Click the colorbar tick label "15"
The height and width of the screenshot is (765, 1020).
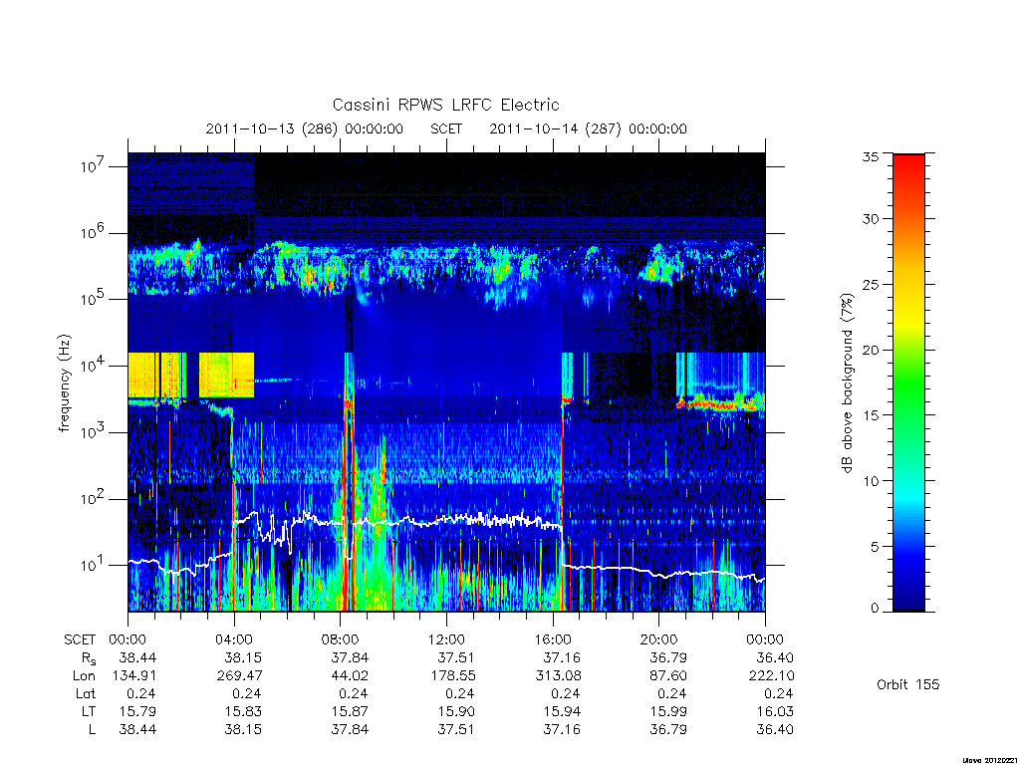click(x=870, y=415)
